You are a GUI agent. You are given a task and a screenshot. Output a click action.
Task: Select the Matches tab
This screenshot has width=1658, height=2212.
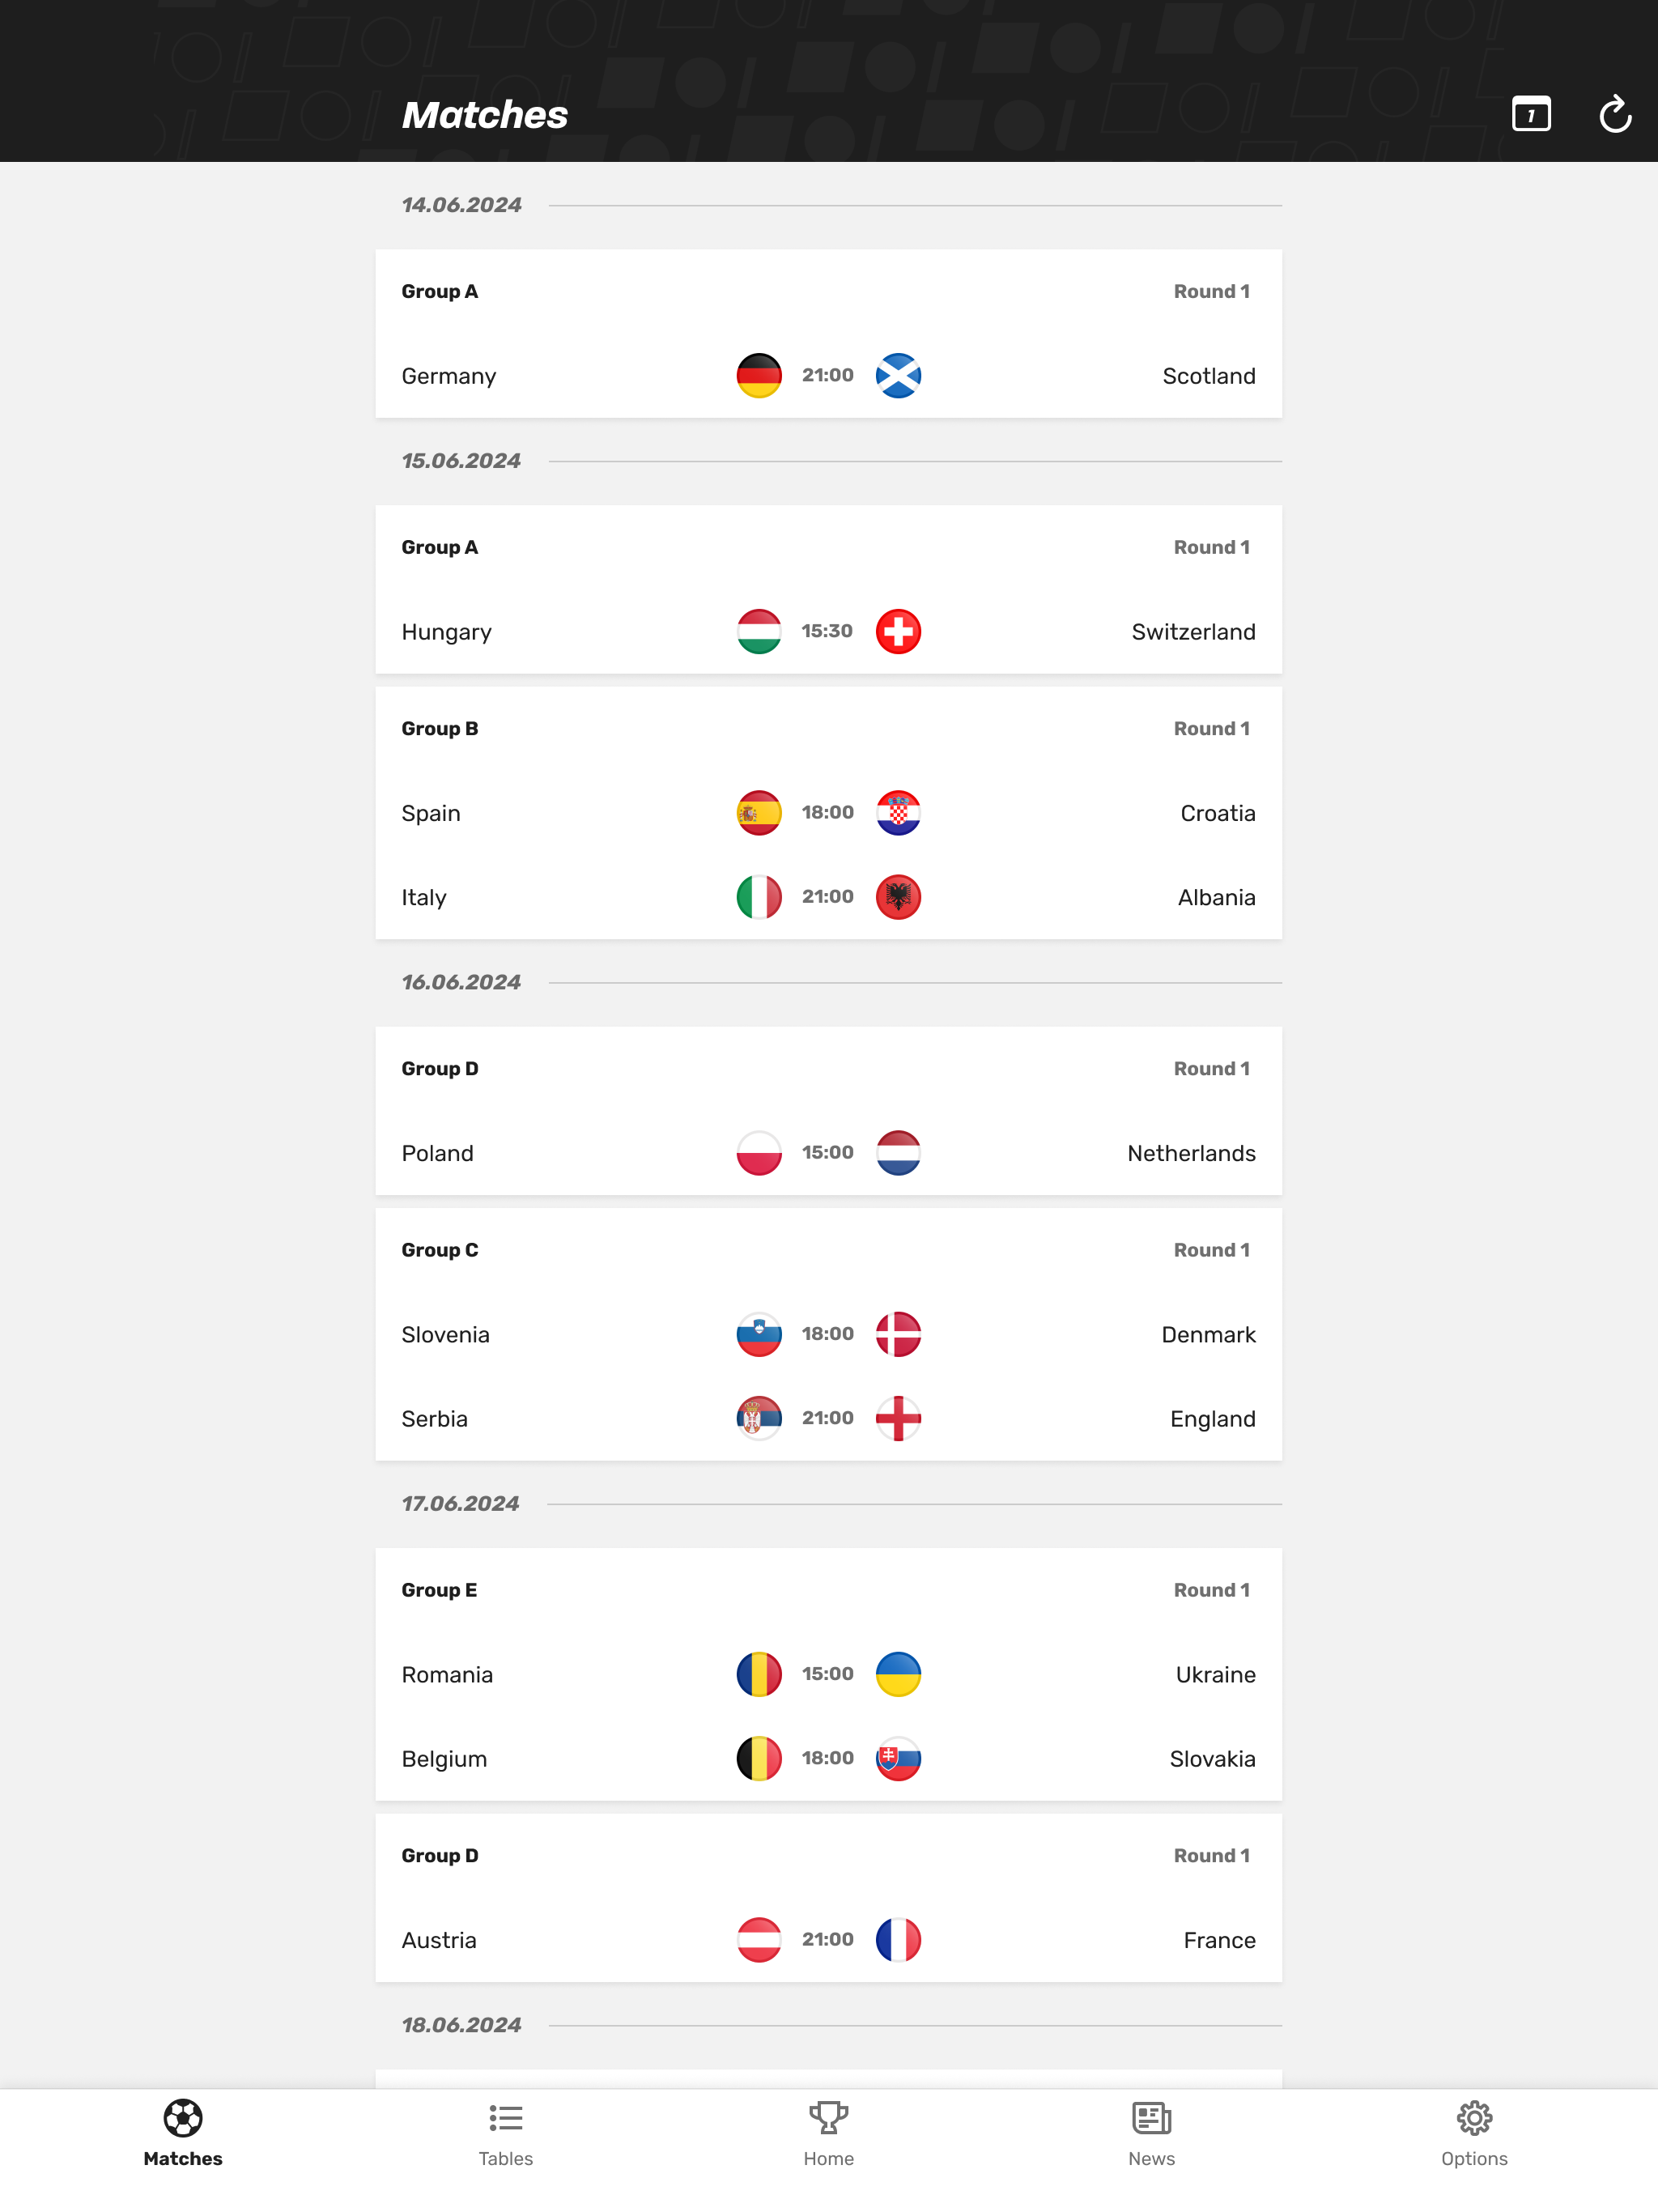(183, 2134)
